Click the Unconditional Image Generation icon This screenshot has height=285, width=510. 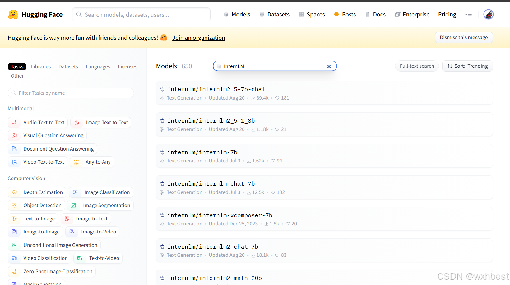[14, 245]
